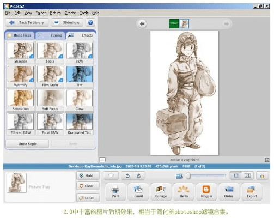
Task: Email the picture
Action: tap(138, 192)
